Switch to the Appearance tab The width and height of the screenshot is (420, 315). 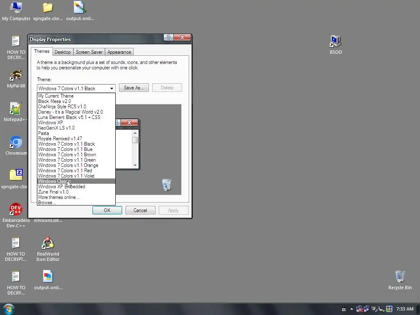119,52
